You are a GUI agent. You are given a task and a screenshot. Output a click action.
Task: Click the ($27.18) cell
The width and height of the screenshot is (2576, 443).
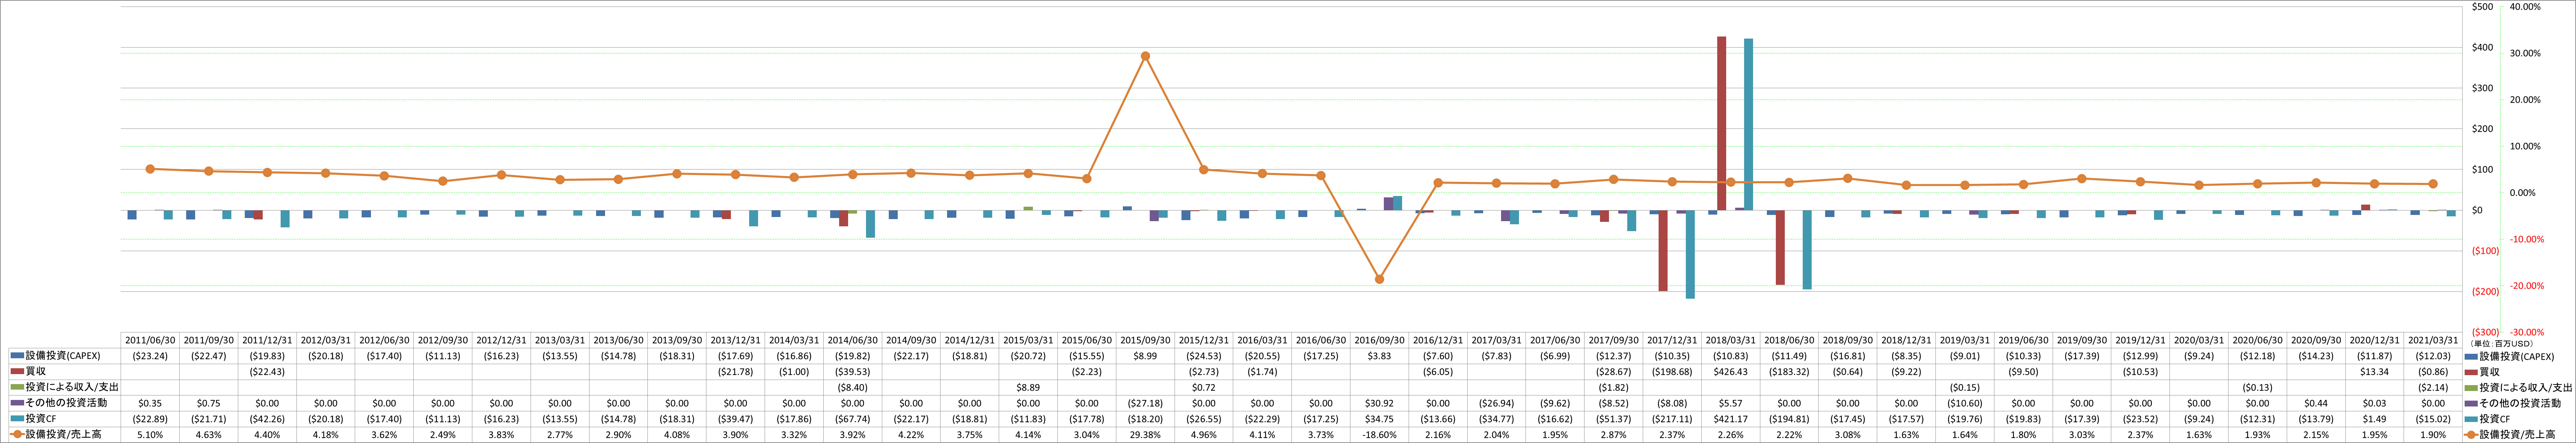[1145, 403]
